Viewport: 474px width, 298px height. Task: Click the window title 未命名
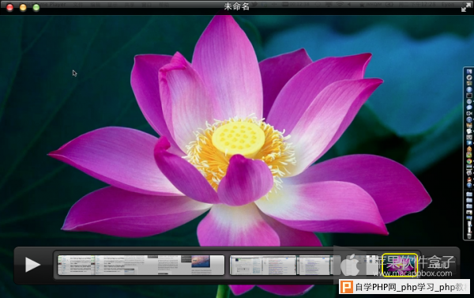click(237, 6)
